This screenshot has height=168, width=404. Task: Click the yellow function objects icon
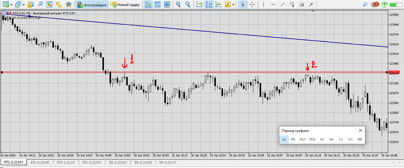[x=228, y=4]
